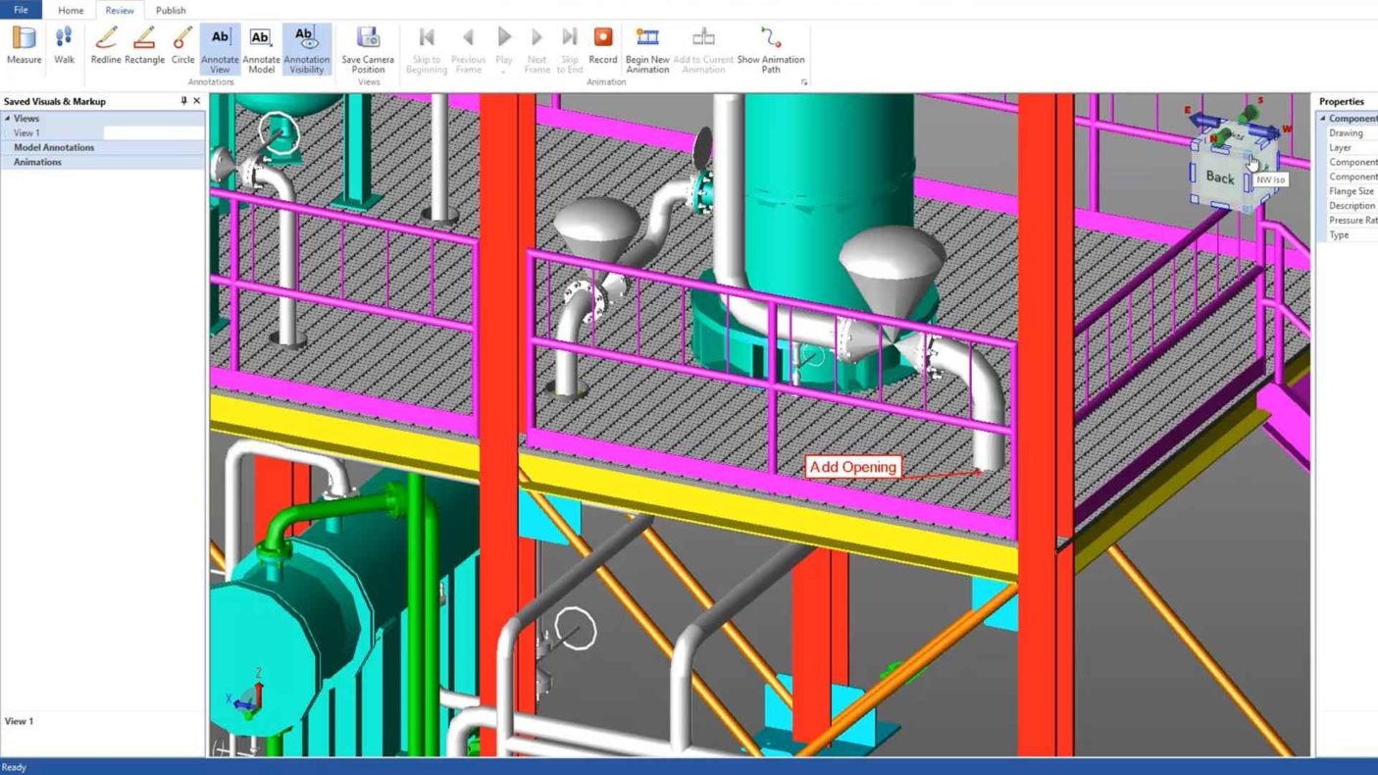This screenshot has width=1378, height=775.
Task: Select the Circle markup tool
Action: tap(183, 45)
